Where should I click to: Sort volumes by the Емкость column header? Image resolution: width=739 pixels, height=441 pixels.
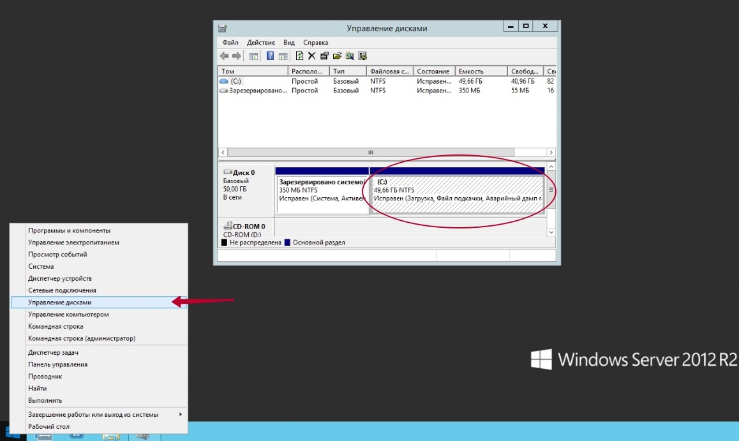(x=471, y=71)
